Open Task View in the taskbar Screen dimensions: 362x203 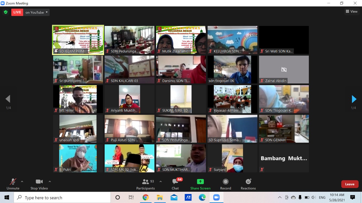(x=131, y=197)
